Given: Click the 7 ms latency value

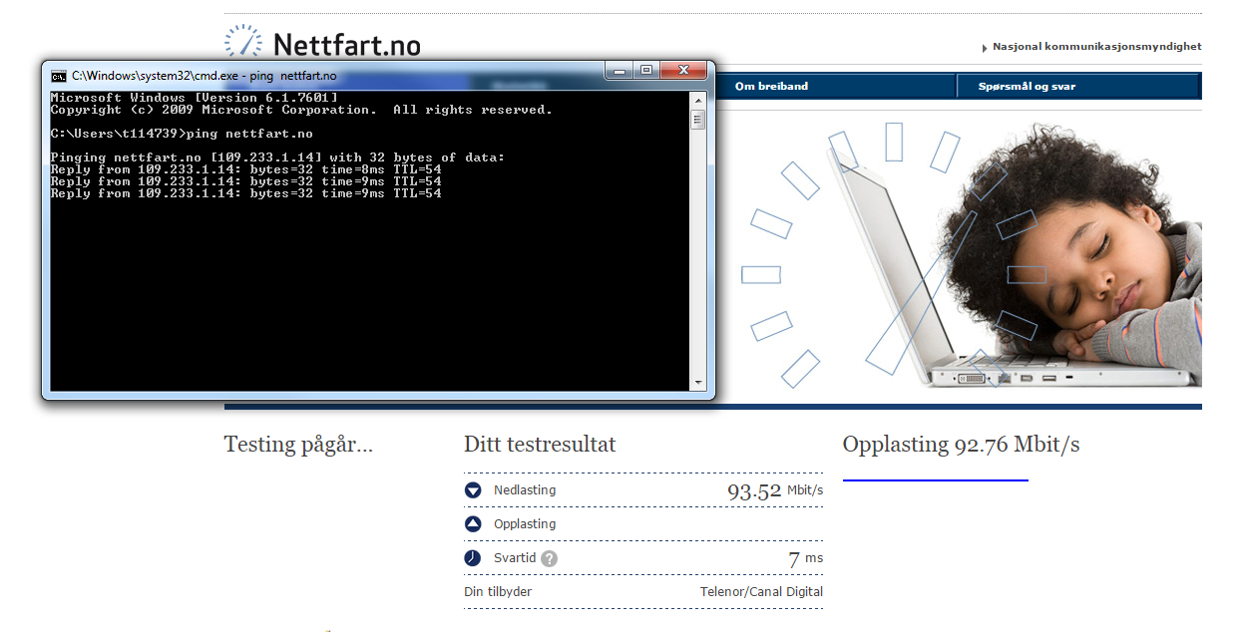Looking at the screenshot, I should (x=806, y=559).
